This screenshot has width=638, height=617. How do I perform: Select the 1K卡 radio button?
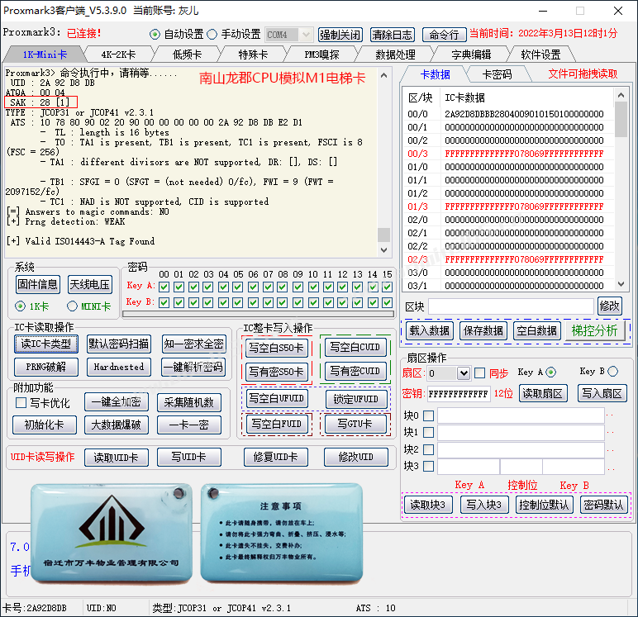pos(21,306)
